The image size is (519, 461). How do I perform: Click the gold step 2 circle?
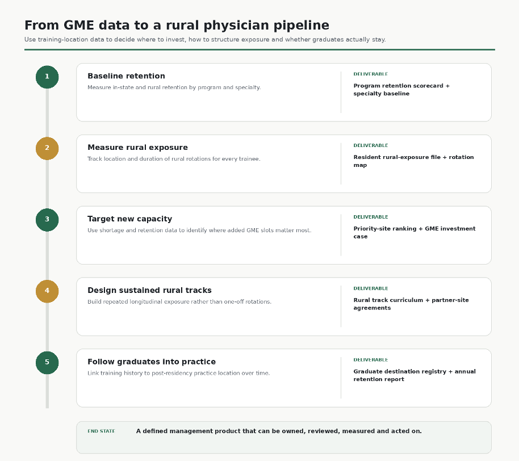coord(47,148)
